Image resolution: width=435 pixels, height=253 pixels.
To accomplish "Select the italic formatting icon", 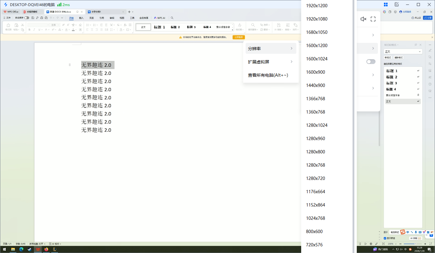I will coord(34,29).
